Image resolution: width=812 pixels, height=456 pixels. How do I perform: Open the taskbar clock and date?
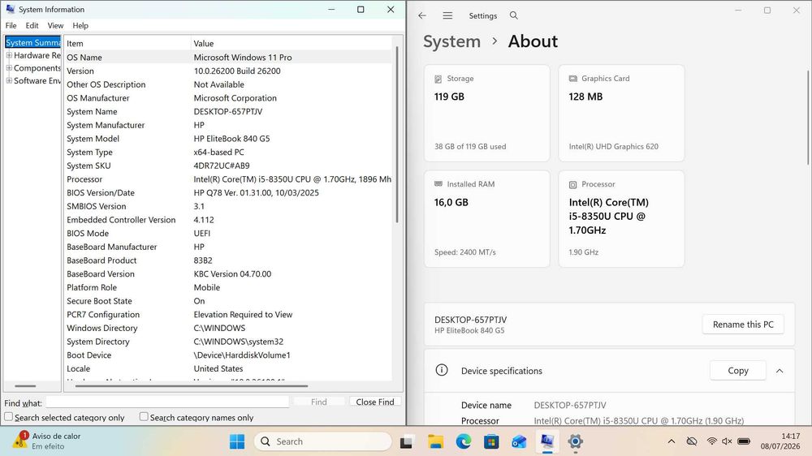(x=780, y=441)
